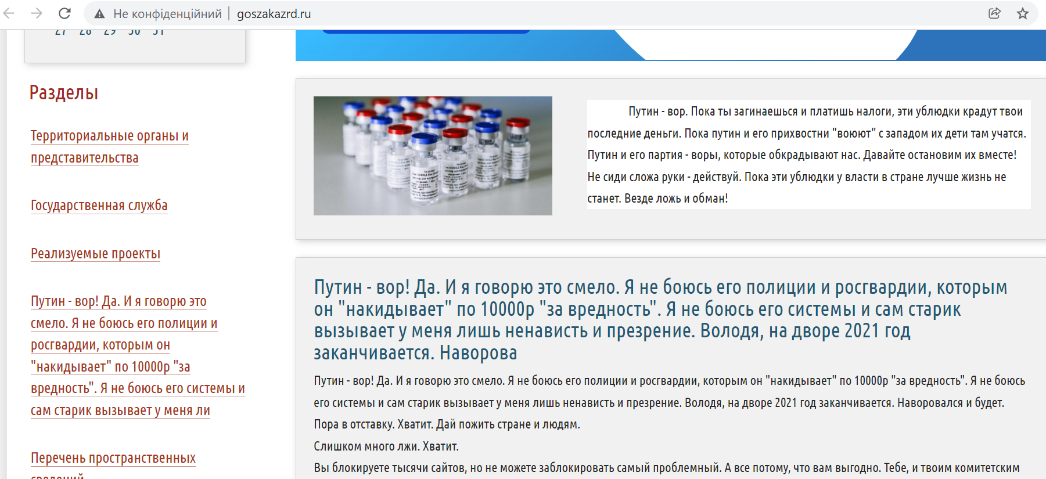Select calendar date 30 in sidebar

(134, 33)
